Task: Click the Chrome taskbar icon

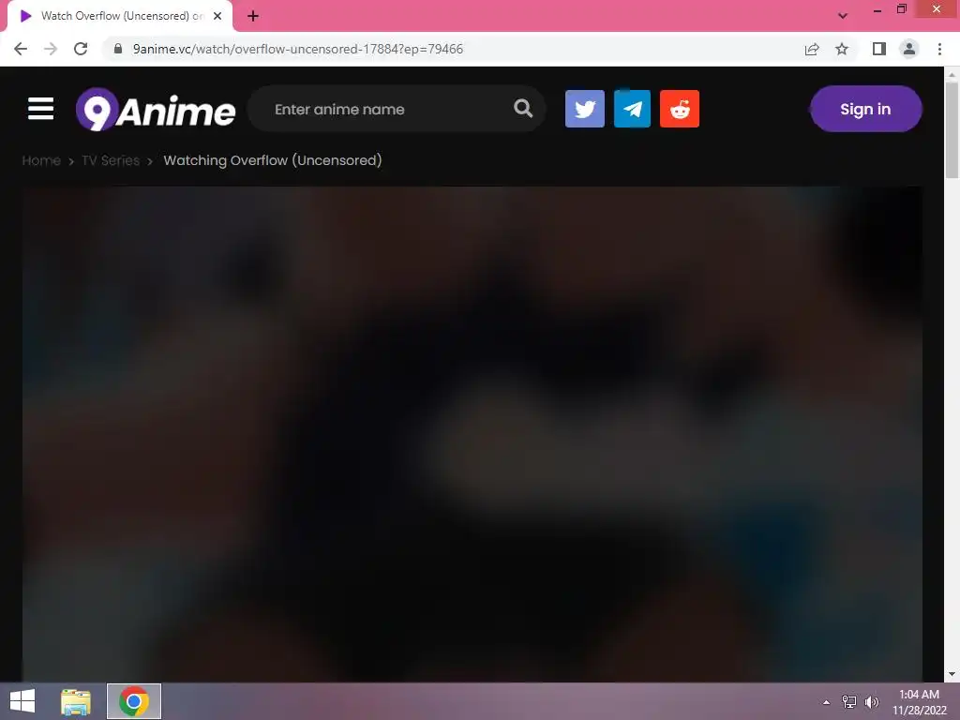Action: tap(134, 701)
